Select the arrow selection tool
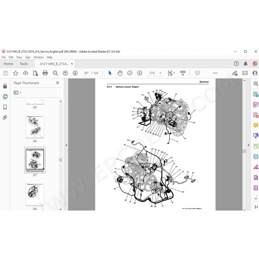This screenshot has width=259, height=259. [110, 73]
